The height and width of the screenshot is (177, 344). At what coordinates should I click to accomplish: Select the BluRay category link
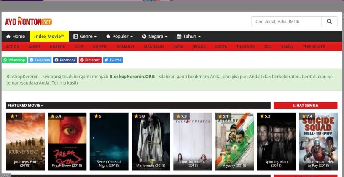point(287,47)
